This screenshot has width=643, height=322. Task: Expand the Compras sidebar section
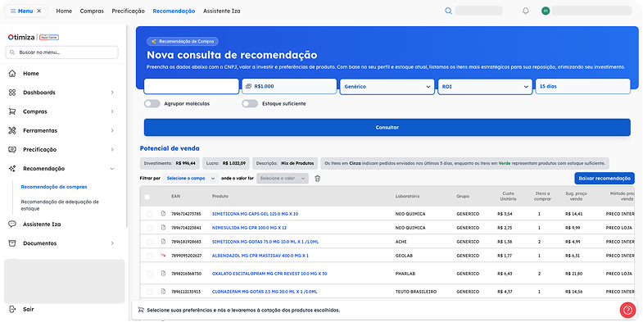pyautogui.click(x=112, y=111)
